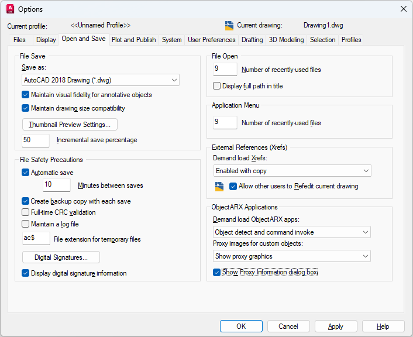The image size is (413, 337).
Task: Expand Demand load ObjectARX apps dropdown
Action: point(292,232)
